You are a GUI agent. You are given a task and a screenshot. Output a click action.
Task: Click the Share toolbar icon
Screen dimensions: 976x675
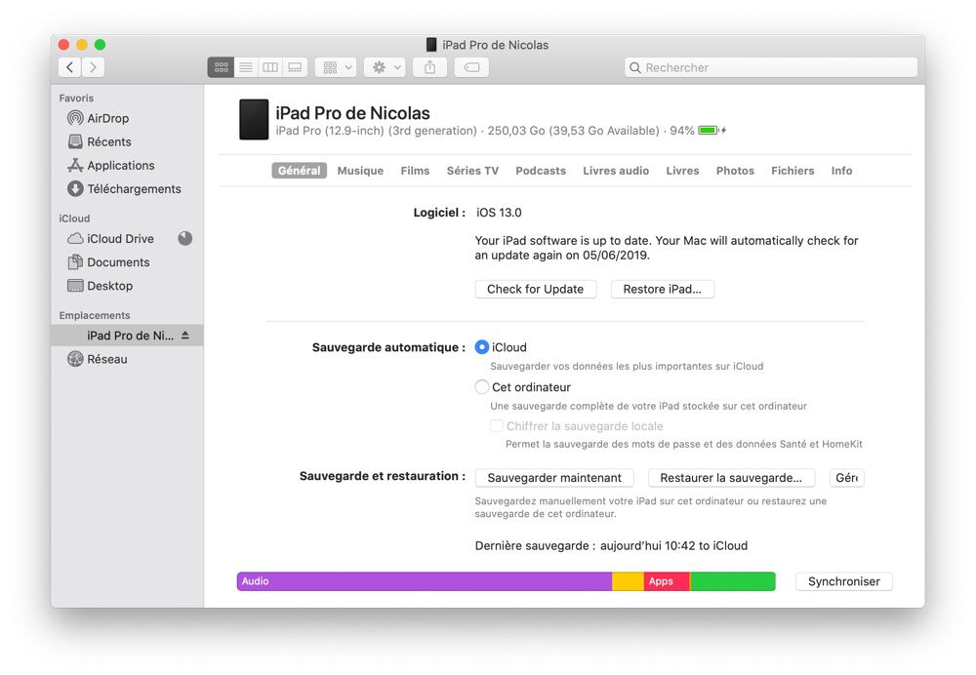pos(430,67)
